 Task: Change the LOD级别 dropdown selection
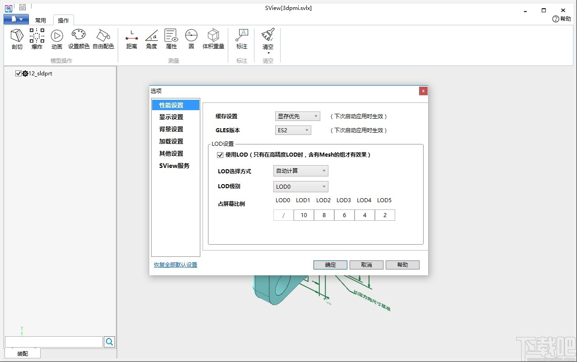click(x=300, y=186)
